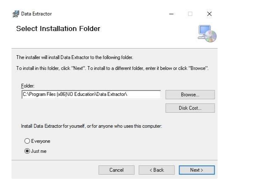This screenshot has width=254, height=196.
Task: Click the Data Extractor title bar text
Action: (36, 14)
